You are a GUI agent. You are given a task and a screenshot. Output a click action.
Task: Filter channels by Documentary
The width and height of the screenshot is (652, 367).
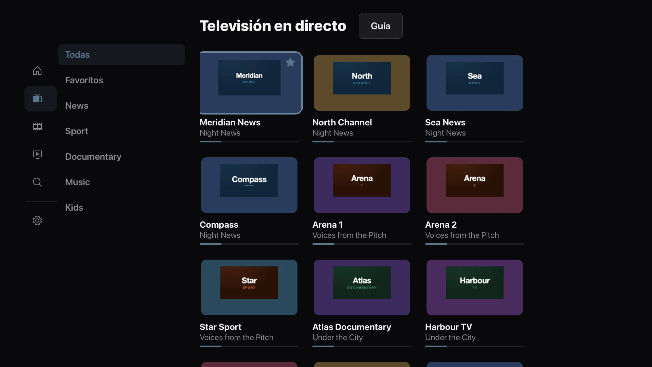click(x=122, y=156)
